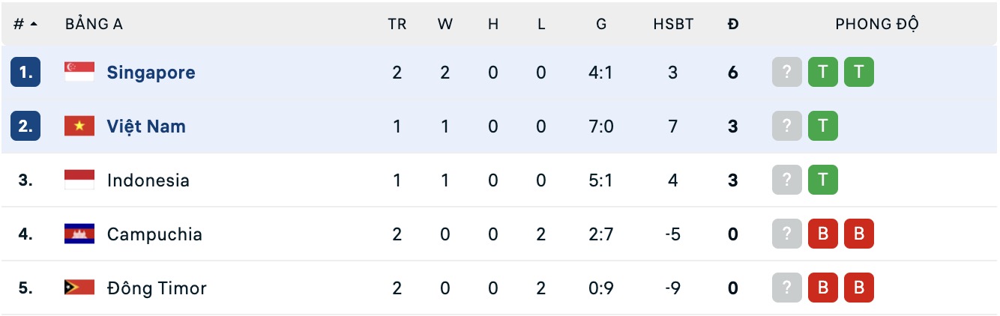
Task: Sort by the HSBT column header
Action: pyautogui.click(x=673, y=24)
